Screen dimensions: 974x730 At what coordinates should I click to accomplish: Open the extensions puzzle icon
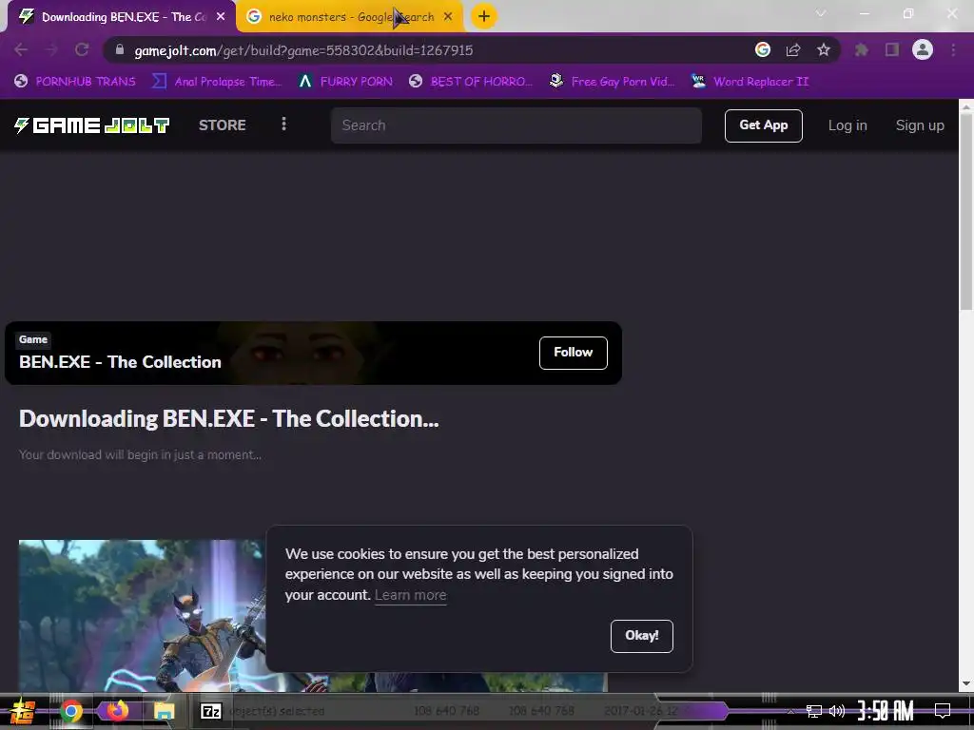862,49
